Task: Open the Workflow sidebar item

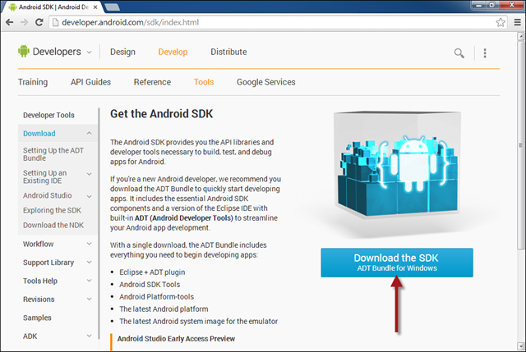Action: click(39, 244)
